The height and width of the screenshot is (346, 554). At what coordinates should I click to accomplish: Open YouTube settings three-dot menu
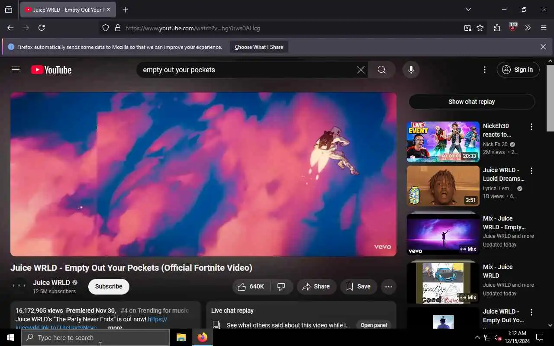[x=484, y=70]
